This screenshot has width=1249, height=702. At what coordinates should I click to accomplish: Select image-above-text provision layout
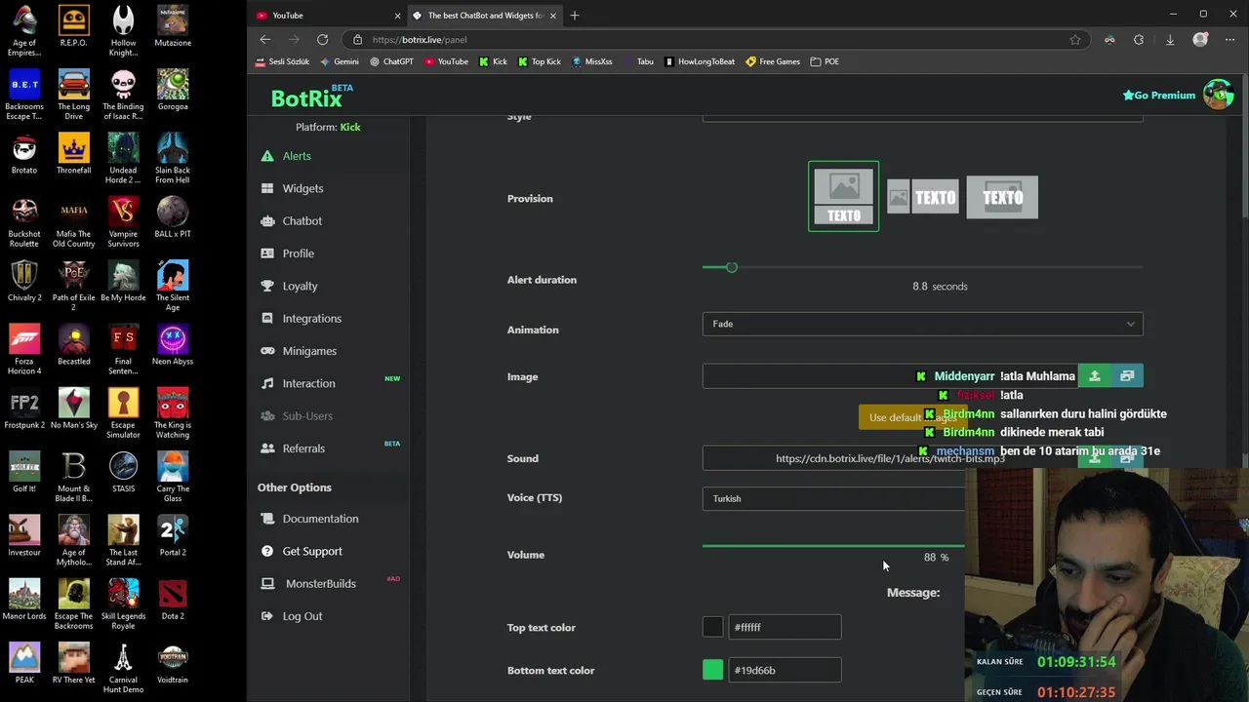pyautogui.click(x=844, y=197)
